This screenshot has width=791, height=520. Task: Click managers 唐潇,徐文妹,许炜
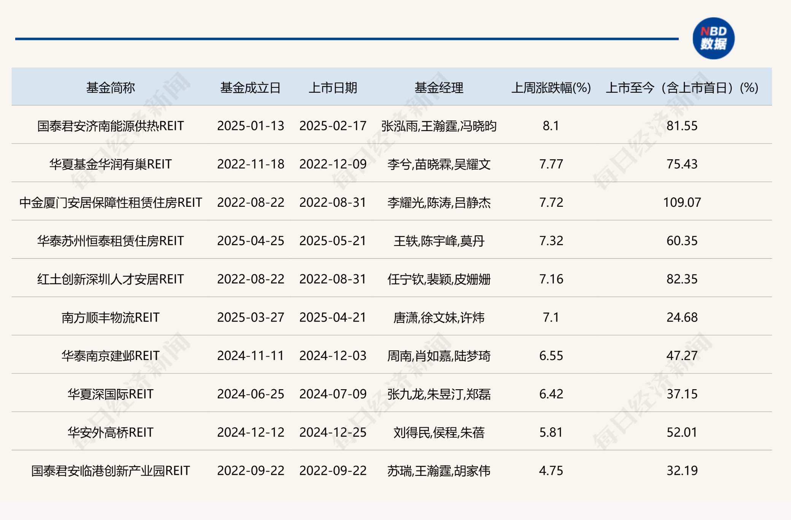pos(439,318)
